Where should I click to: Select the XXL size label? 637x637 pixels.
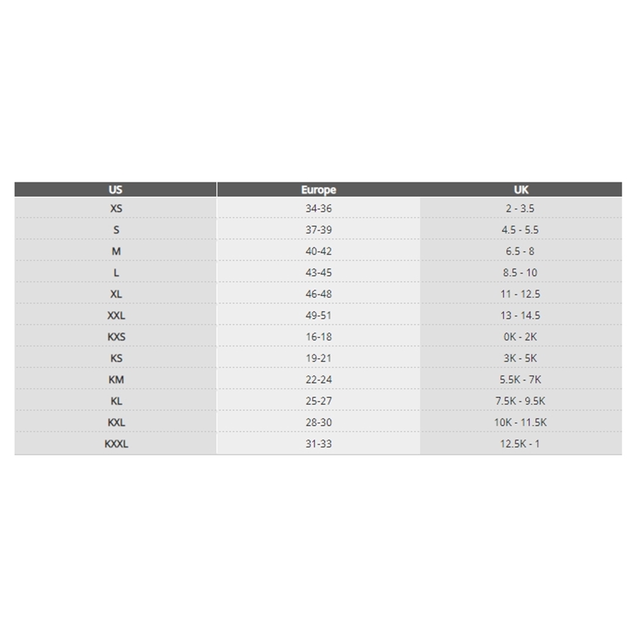116,315
